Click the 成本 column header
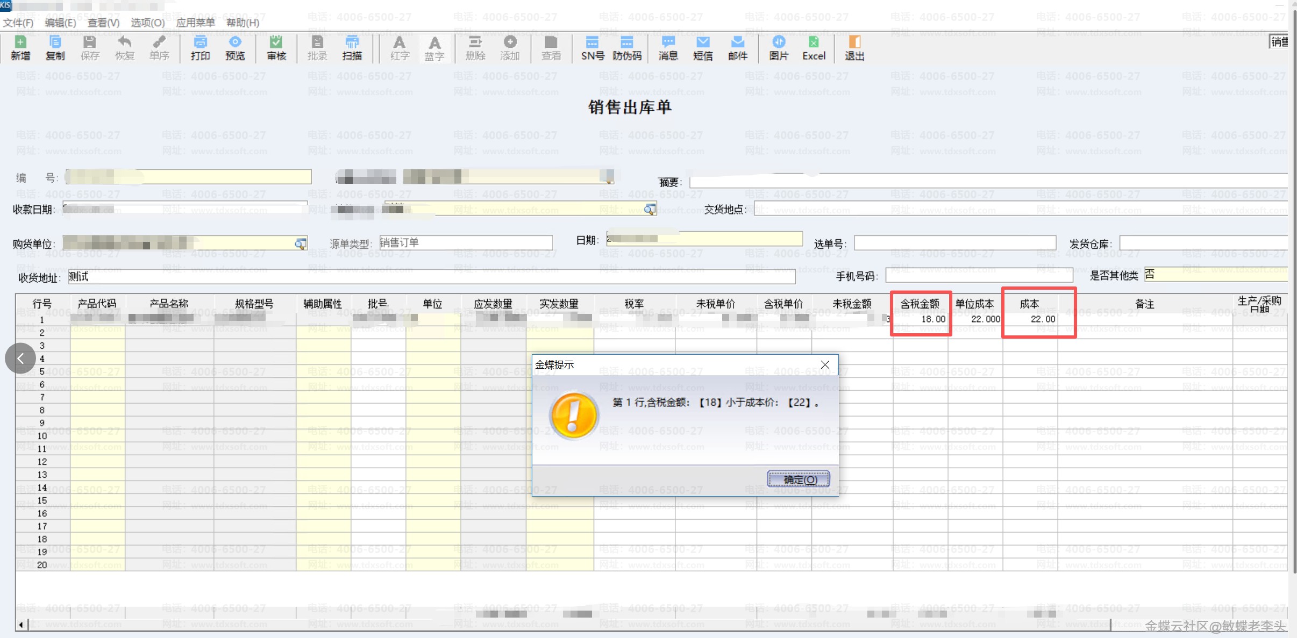This screenshot has height=638, width=1297. (1029, 304)
